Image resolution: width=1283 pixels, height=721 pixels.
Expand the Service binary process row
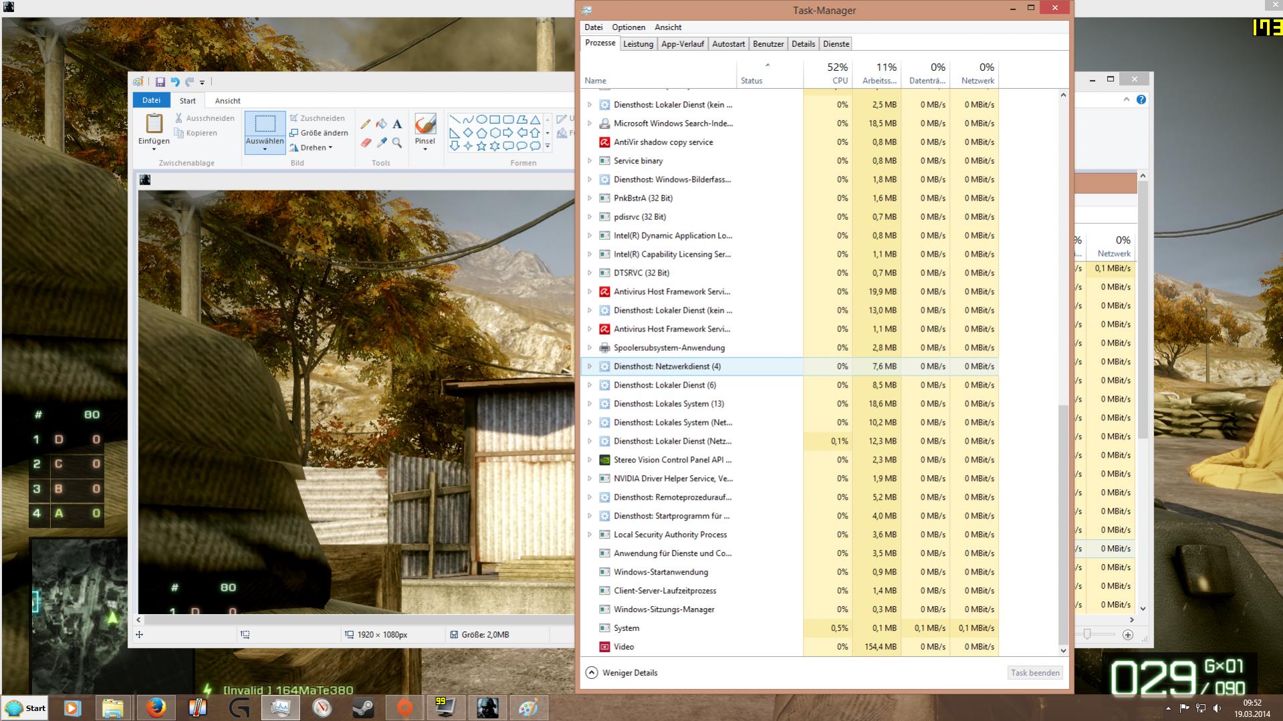[589, 161]
